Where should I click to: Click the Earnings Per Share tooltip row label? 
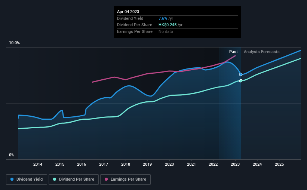(x=135, y=31)
